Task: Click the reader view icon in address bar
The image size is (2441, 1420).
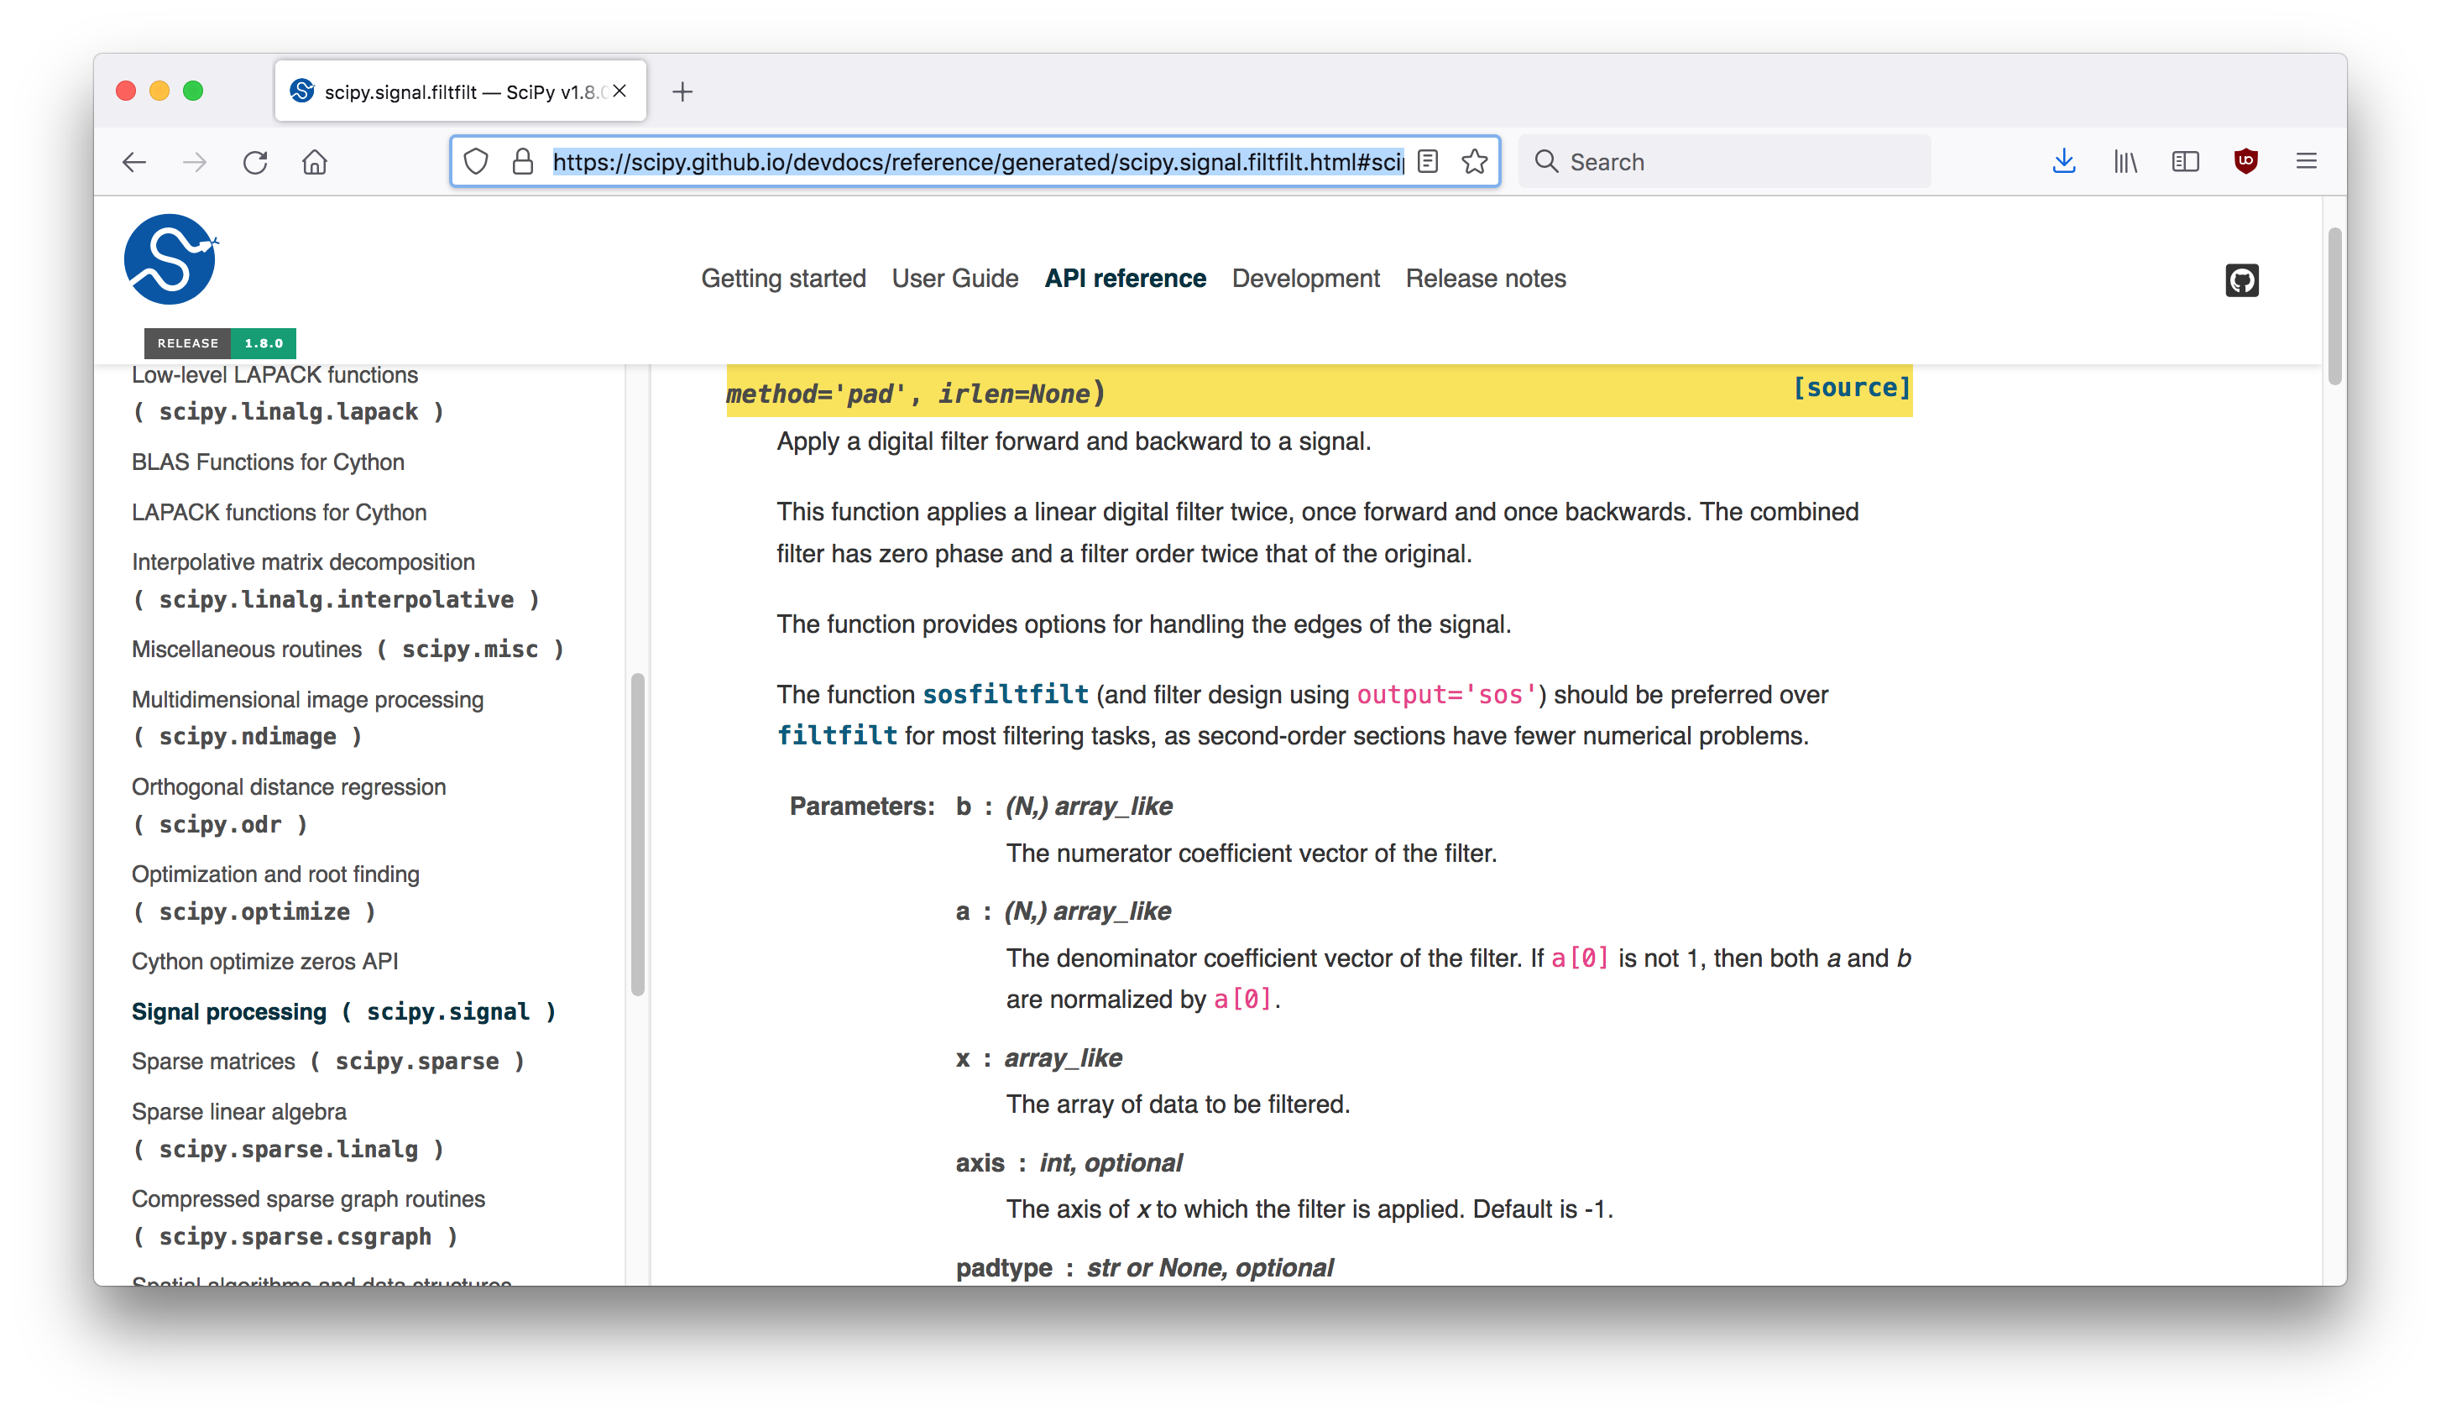Action: coord(1427,161)
